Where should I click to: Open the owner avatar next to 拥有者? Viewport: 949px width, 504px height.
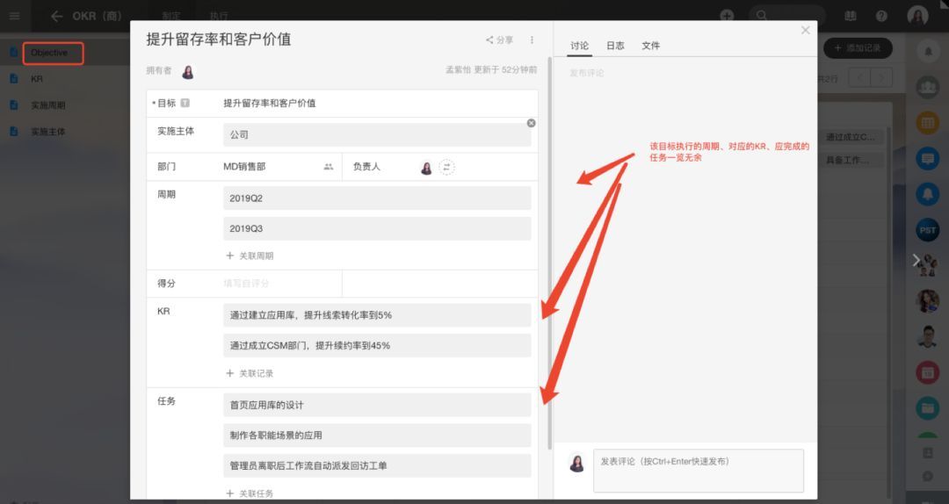tap(188, 72)
